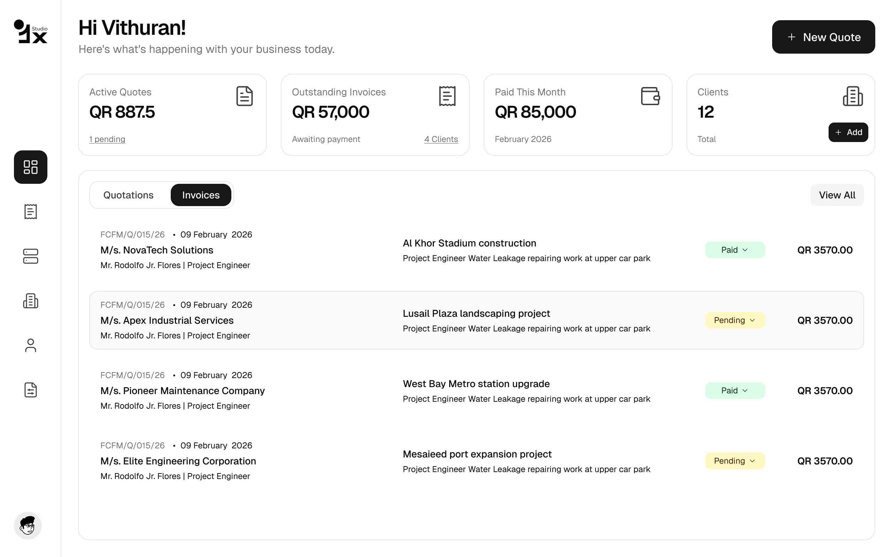Click QR 3570.00 amount in Pioneer Maintenance row
The width and height of the screenshot is (892, 557).
point(825,391)
